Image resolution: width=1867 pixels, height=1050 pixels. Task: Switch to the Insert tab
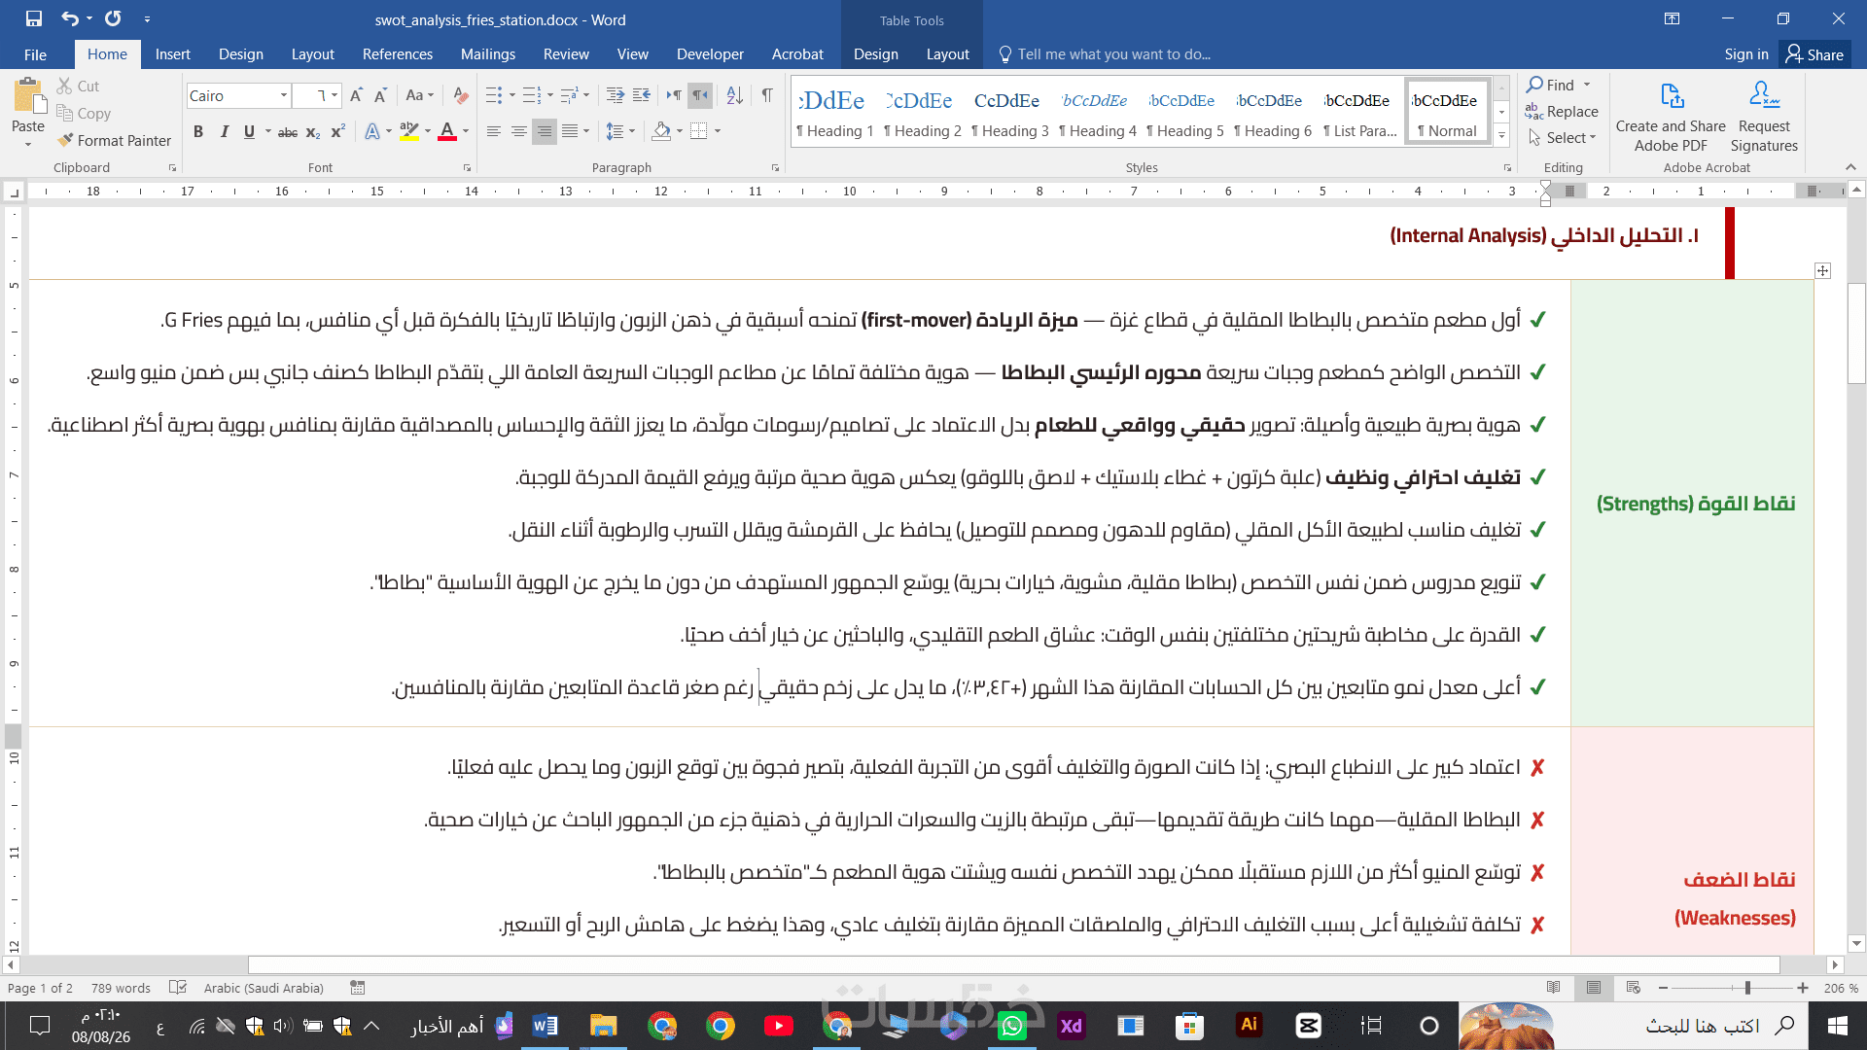click(173, 54)
